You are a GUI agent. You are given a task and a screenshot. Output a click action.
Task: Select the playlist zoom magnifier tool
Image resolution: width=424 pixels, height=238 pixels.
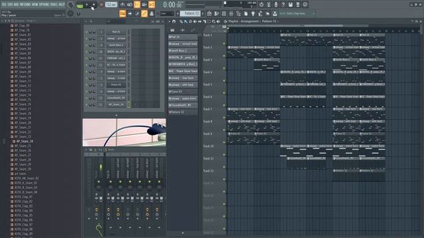pyautogui.click(x=213, y=22)
